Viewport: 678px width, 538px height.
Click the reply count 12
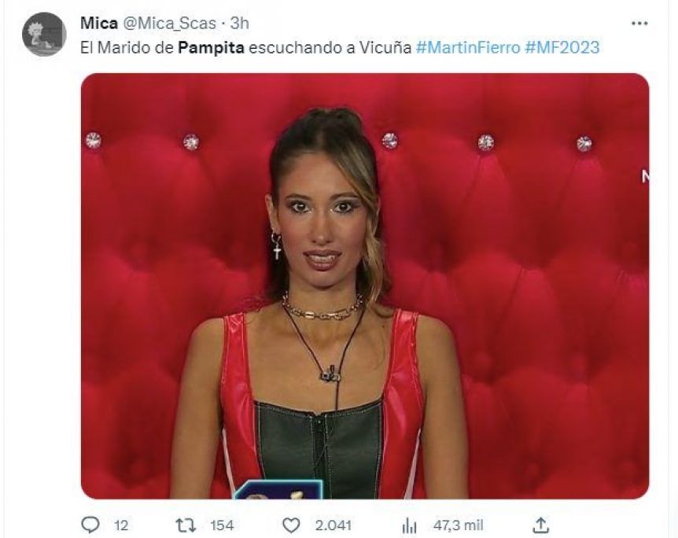coord(121,525)
